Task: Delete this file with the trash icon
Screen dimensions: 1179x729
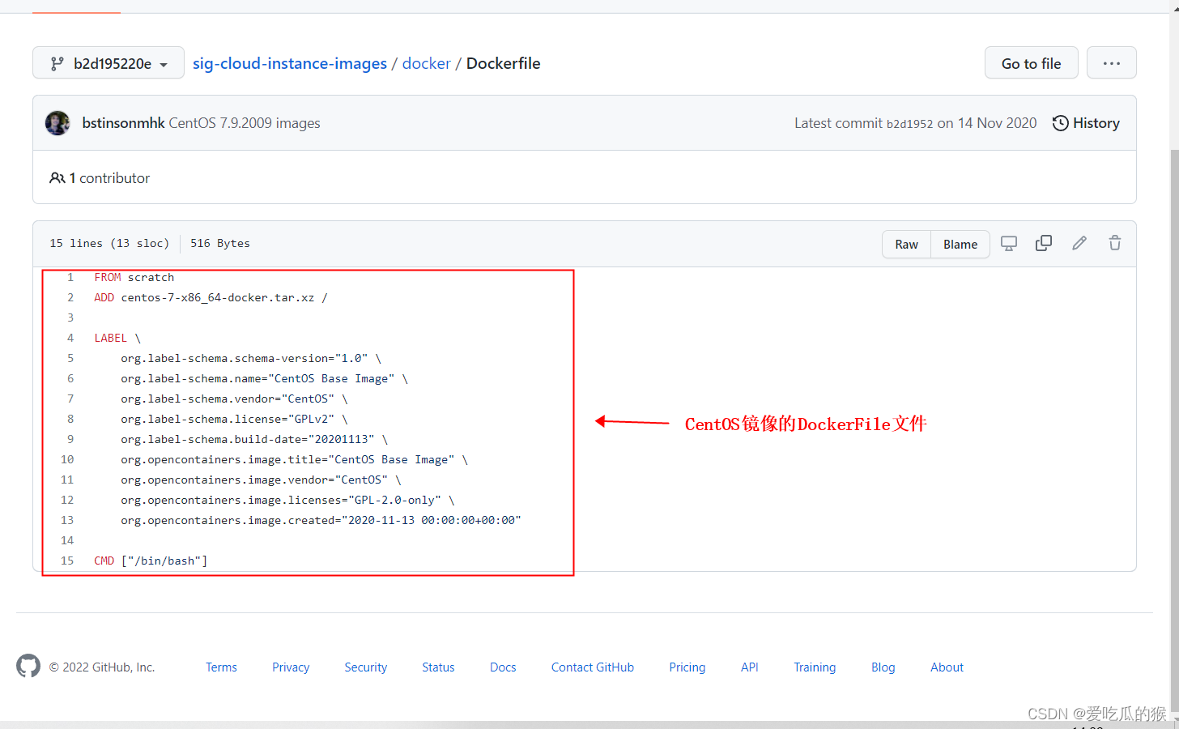Action: (x=1115, y=243)
